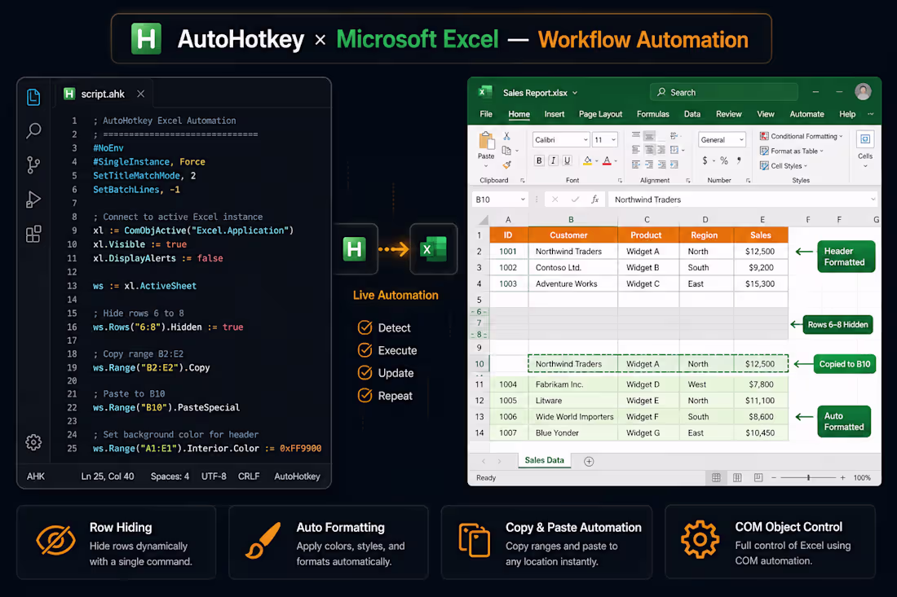The image size is (897, 597).
Task: Open the General number format dropdown
Action: [x=741, y=140]
